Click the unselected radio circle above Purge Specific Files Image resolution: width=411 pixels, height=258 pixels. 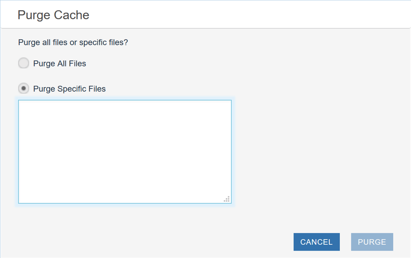click(x=24, y=63)
